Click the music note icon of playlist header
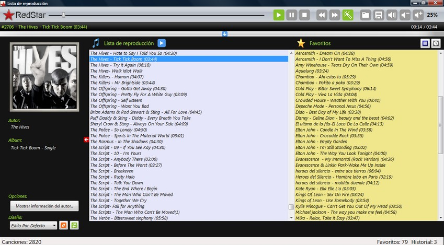The height and width of the screenshot is (245, 444). coord(96,43)
